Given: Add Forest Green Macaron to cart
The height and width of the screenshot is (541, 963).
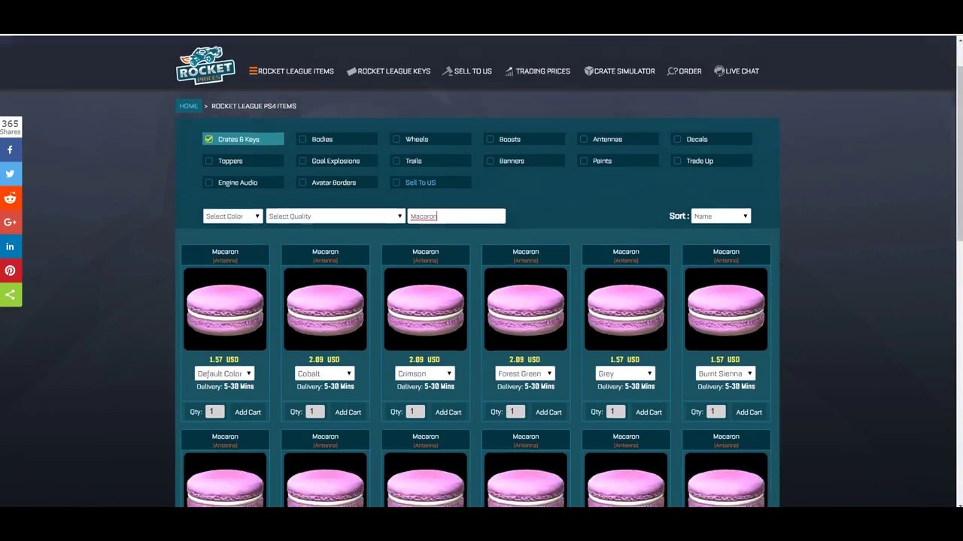Looking at the screenshot, I should (548, 412).
